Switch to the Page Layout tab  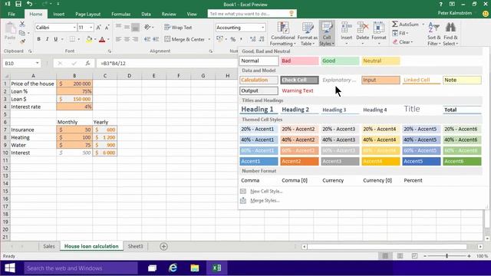[x=88, y=14]
